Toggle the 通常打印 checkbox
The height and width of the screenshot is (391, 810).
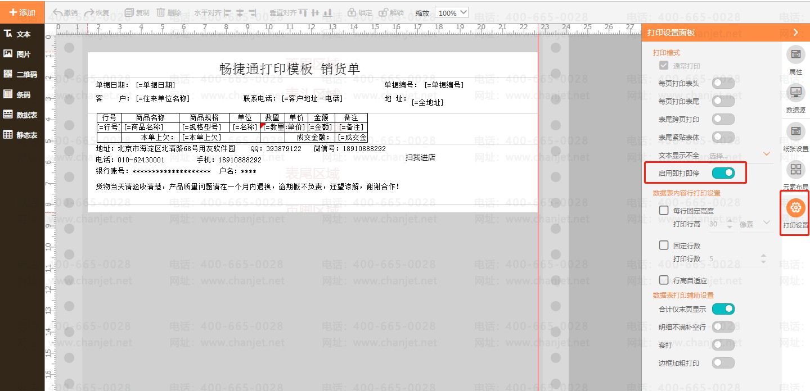click(664, 66)
